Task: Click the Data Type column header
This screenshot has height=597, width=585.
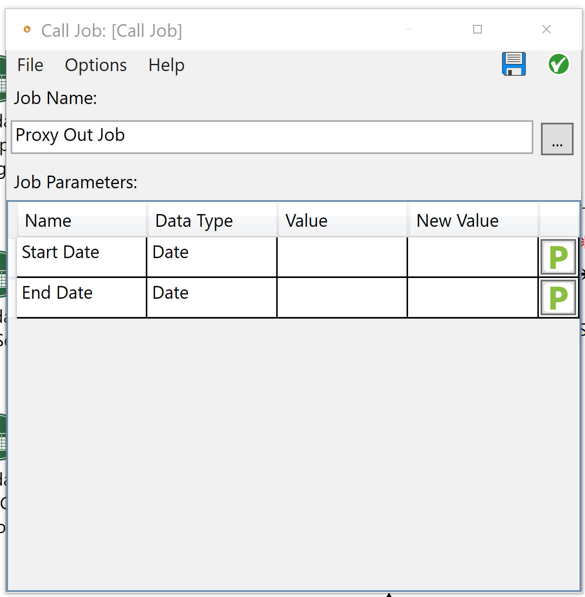Action: tap(212, 220)
